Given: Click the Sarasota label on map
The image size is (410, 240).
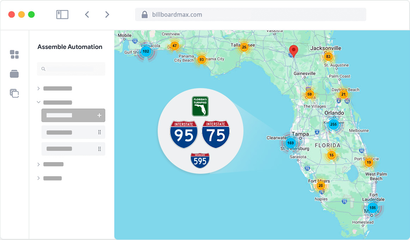Looking at the screenshot, I should (x=298, y=157).
